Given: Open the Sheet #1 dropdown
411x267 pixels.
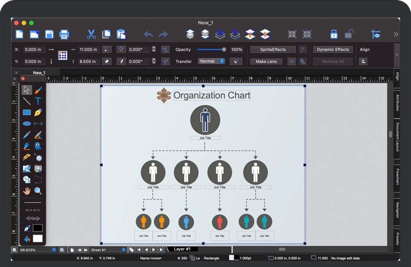Looking at the screenshot, I should click(124, 250).
